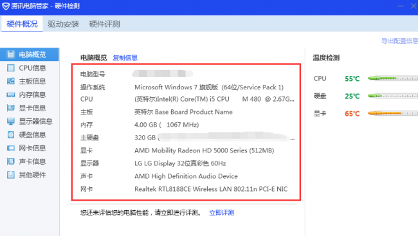Viewport: 418px width, 236px height.
Task: Open the CPU信息 sidebar icon
Action: [11, 68]
